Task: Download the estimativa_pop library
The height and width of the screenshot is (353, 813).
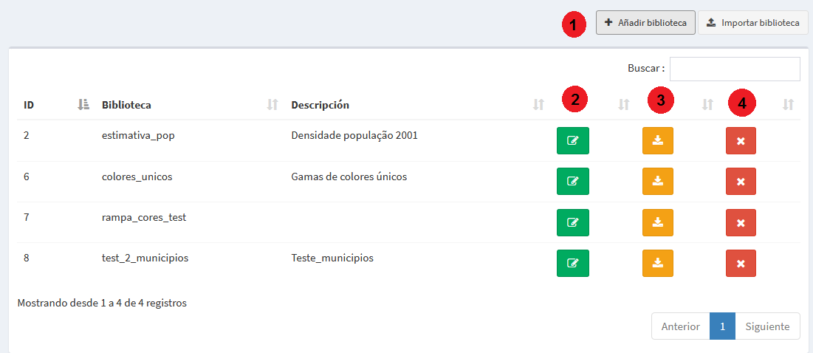Action: click(657, 140)
